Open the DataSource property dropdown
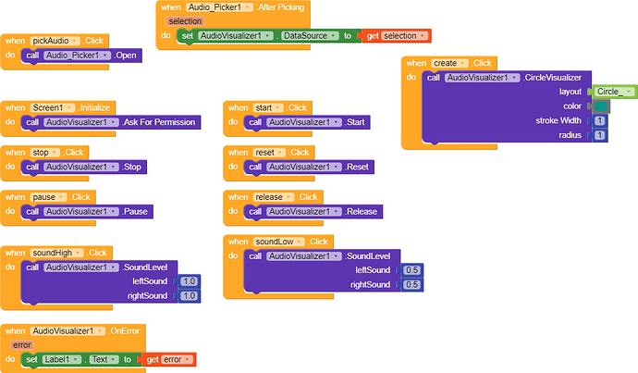The width and height of the screenshot is (638, 373). (x=310, y=36)
